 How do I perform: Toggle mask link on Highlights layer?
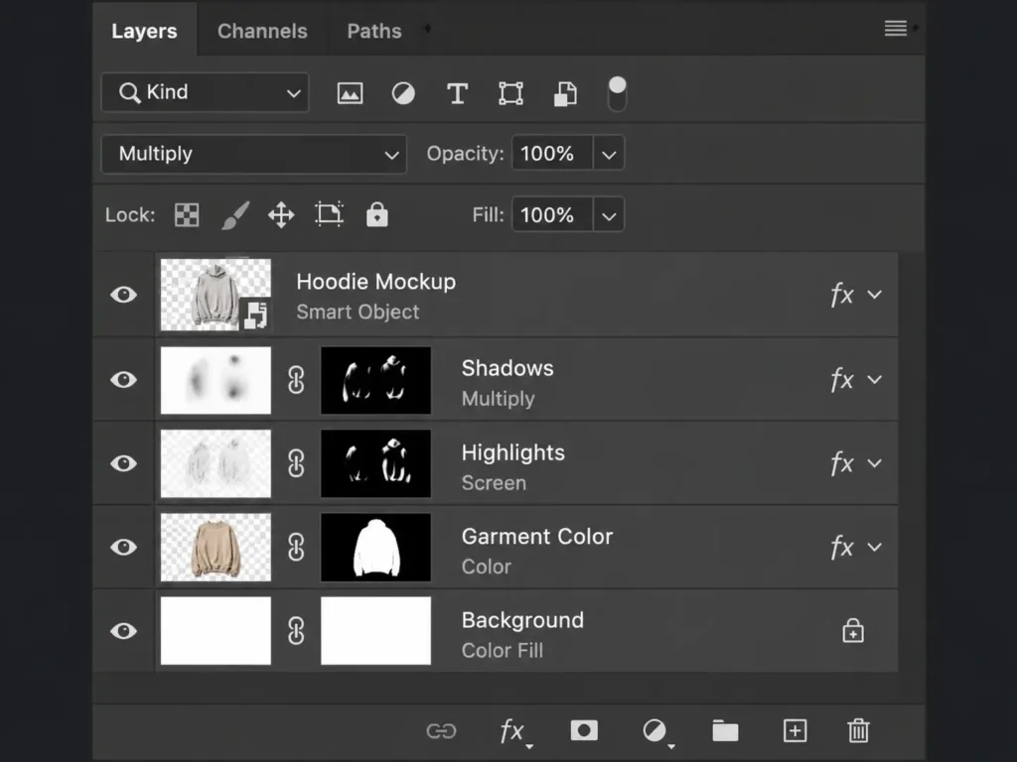296,464
